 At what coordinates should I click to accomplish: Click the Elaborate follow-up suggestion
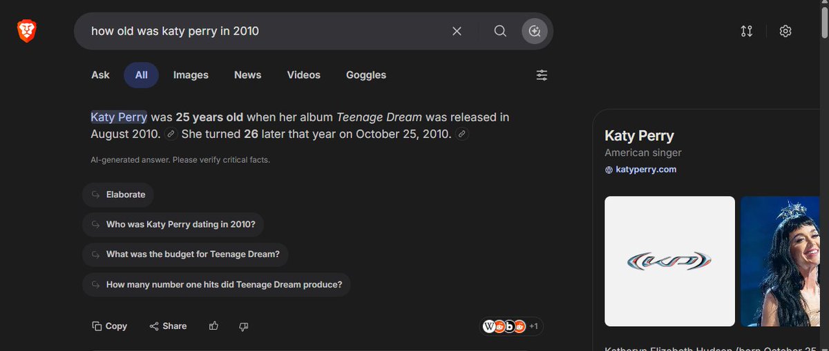(118, 194)
